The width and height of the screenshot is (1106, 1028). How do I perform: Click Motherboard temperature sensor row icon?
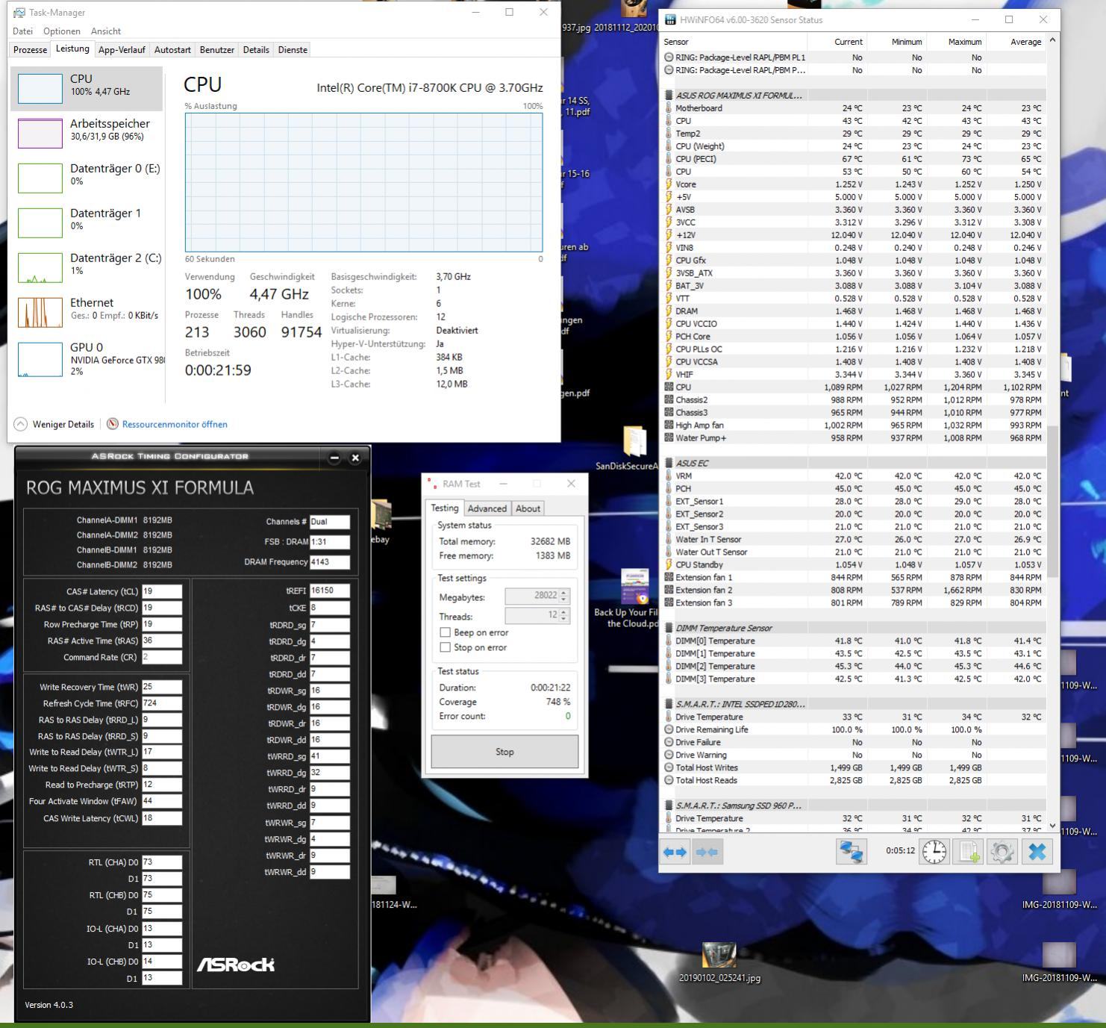(669, 108)
